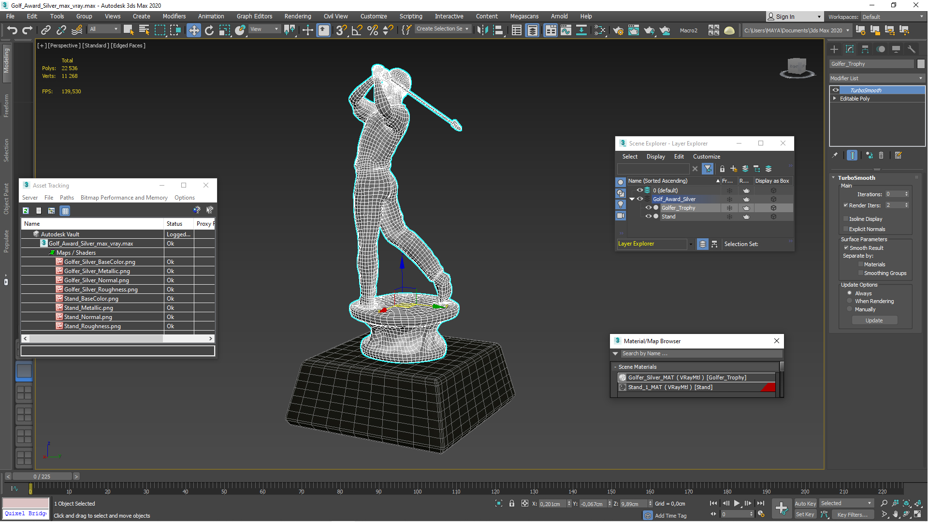Click Update button in TurboSmooth panel
This screenshot has height=522, width=928.
coord(874,320)
